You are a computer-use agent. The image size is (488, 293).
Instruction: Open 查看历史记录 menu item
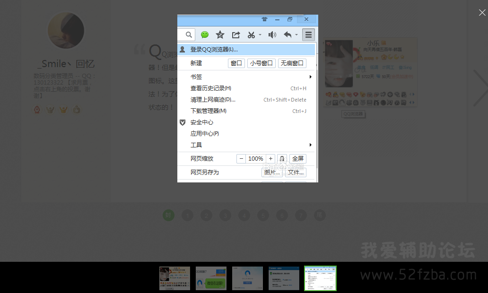coord(246,88)
